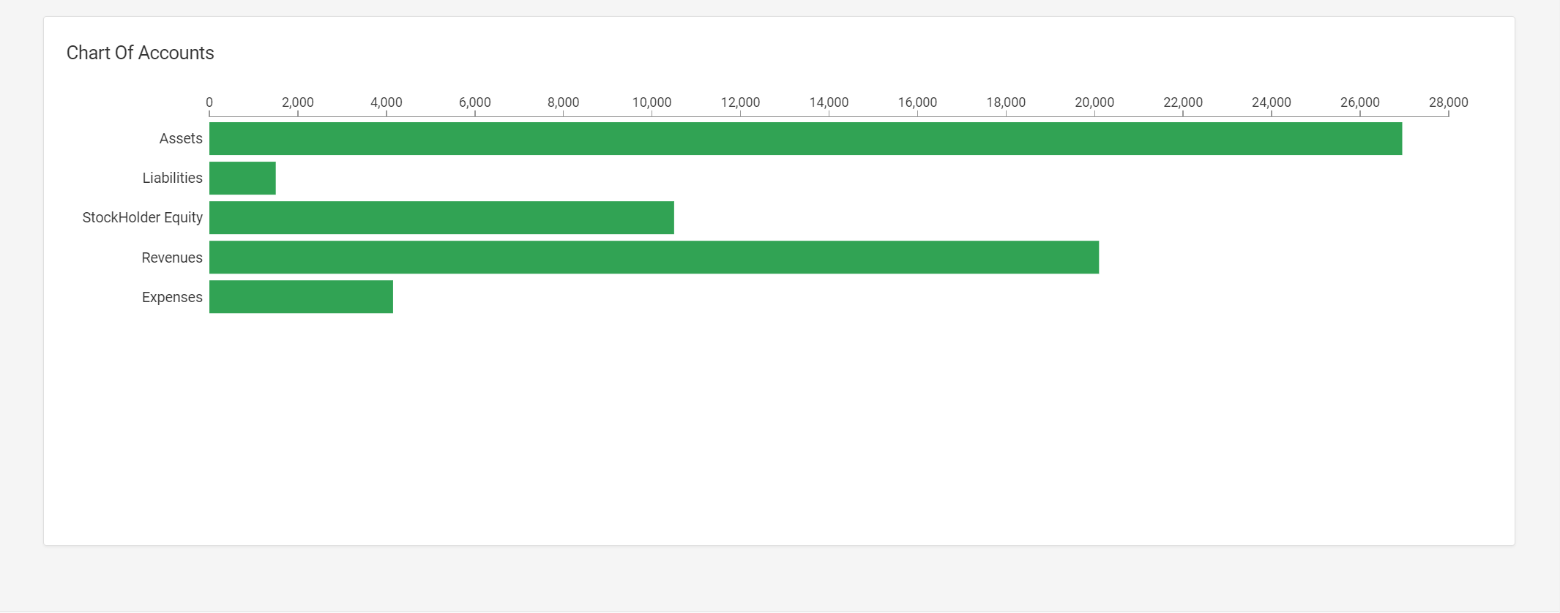Select the StockHolder Equity axis label

[x=142, y=218]
